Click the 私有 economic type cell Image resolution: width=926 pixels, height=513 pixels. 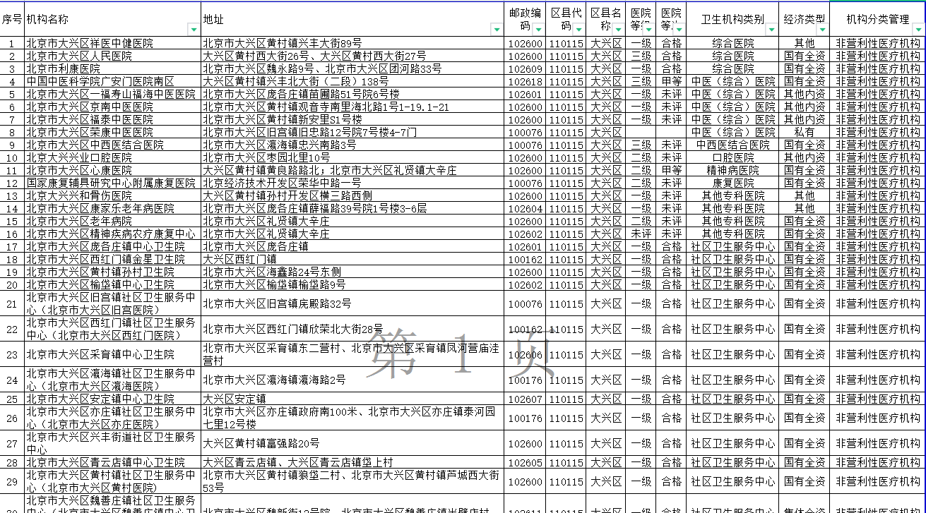(804, 132)
